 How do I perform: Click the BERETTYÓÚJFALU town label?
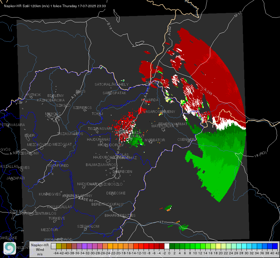[x=107, y=204]
